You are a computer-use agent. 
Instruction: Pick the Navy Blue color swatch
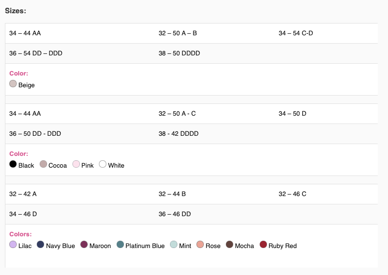tap(40, 245)
